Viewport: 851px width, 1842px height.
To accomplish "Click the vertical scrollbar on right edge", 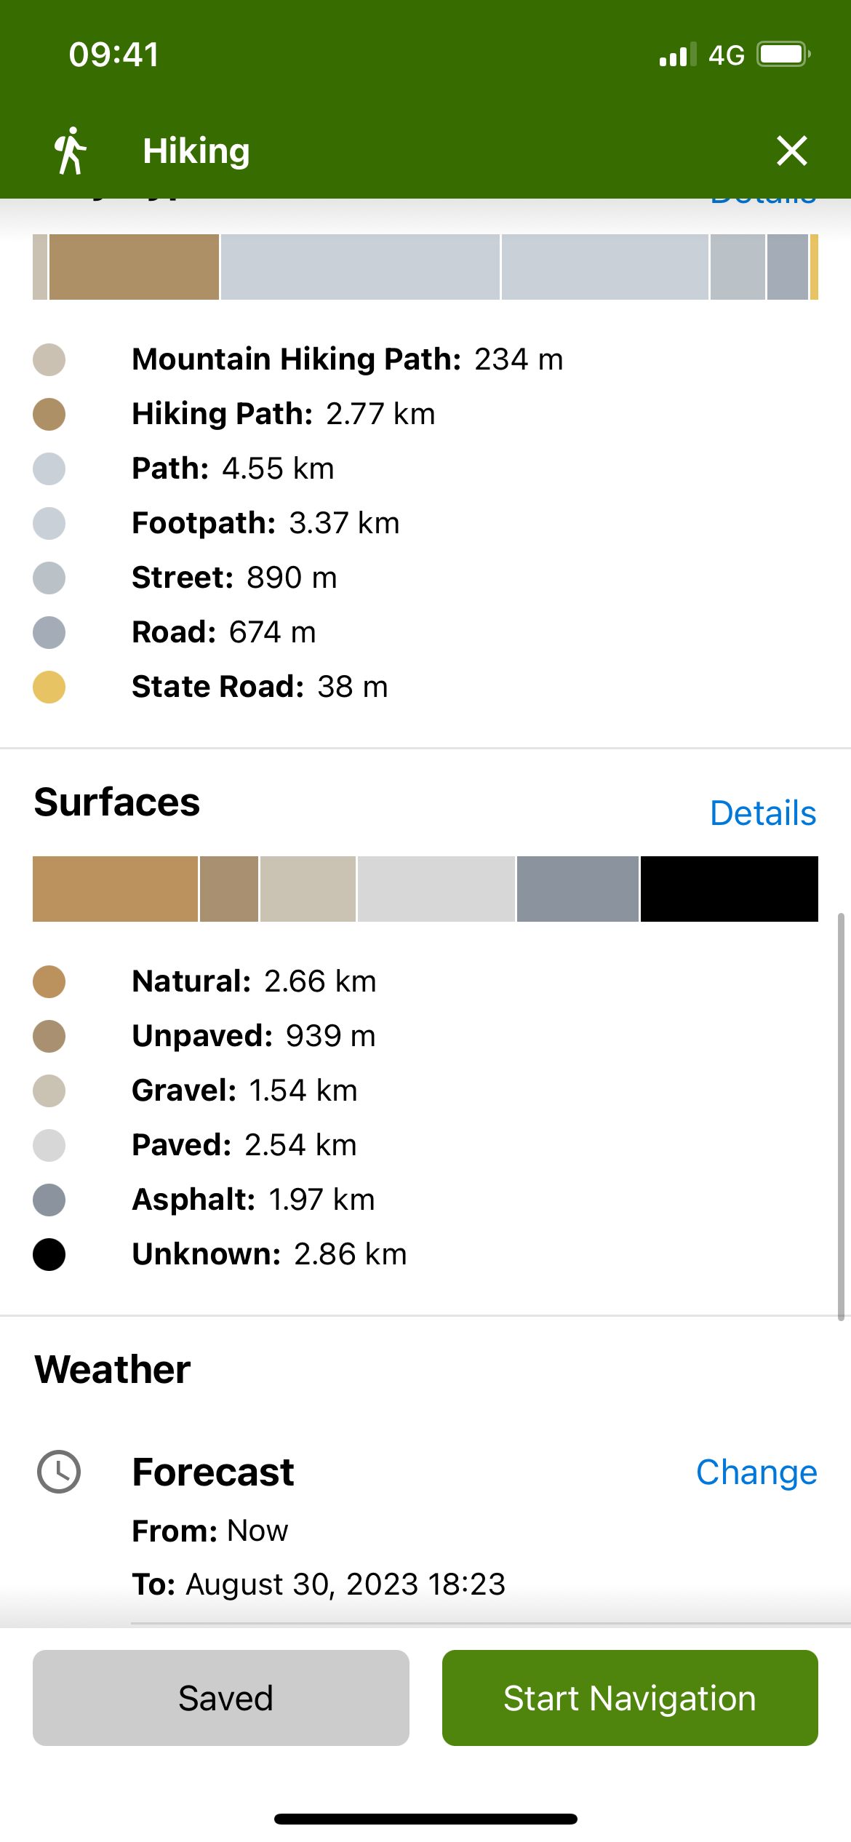I will (x=841, y=1116).
